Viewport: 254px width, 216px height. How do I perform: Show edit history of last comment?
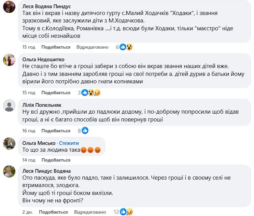tap(90, 212)
